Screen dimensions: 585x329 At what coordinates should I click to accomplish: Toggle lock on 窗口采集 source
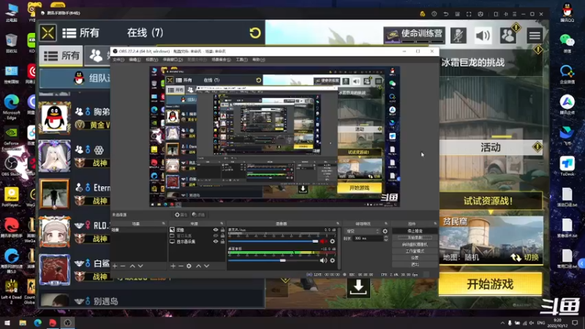click(x=223, y=235)
